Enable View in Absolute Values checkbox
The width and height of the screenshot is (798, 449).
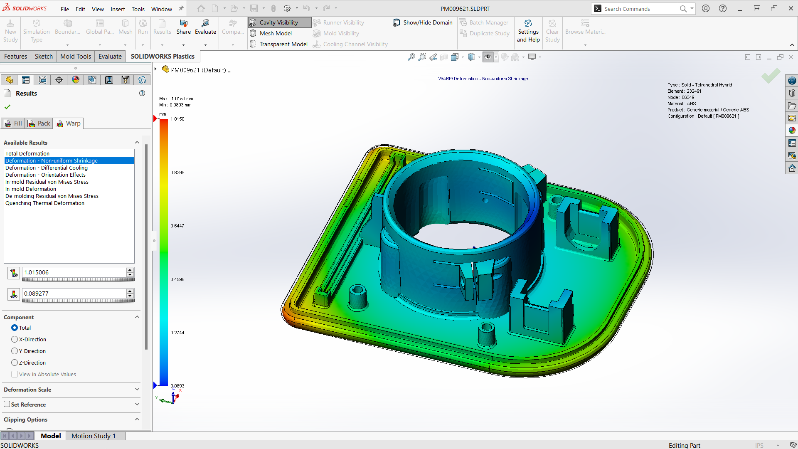click(x=15, y=374)
